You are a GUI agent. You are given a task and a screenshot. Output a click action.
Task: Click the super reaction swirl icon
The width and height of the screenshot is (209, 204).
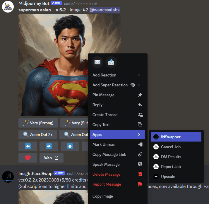coord(133,85)
